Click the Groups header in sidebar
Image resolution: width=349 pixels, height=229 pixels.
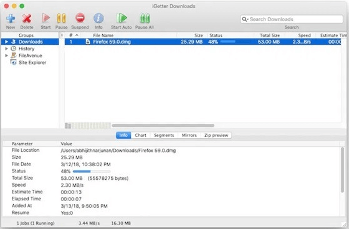[26, 35]
